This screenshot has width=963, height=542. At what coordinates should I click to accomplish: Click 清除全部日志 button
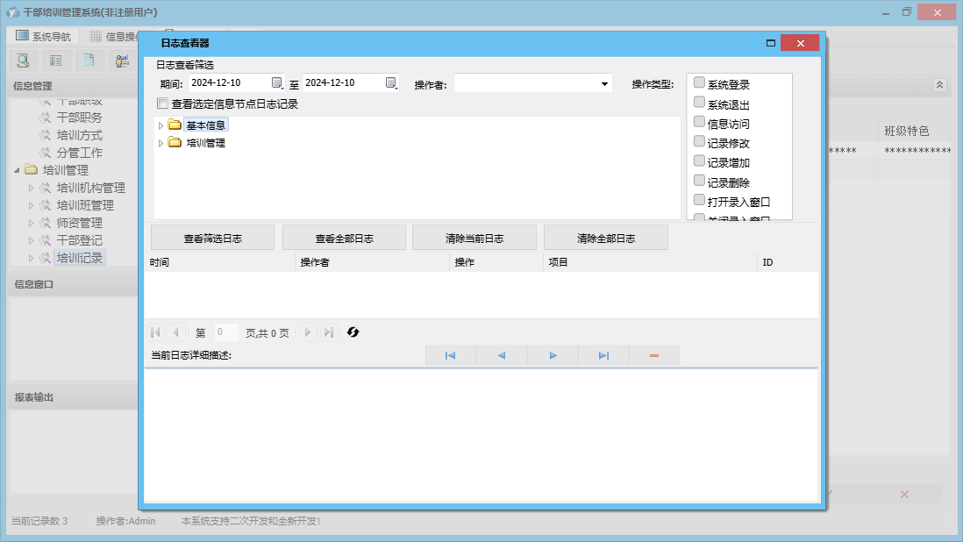click(x=605, y=239)
